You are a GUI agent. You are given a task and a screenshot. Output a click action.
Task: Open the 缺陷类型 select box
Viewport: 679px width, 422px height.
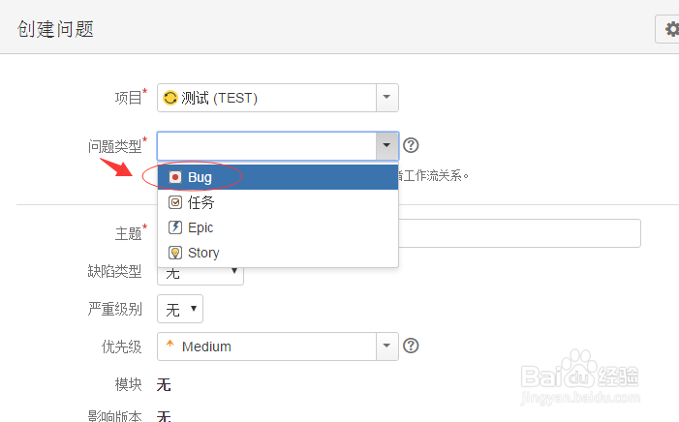click(201, 276)
